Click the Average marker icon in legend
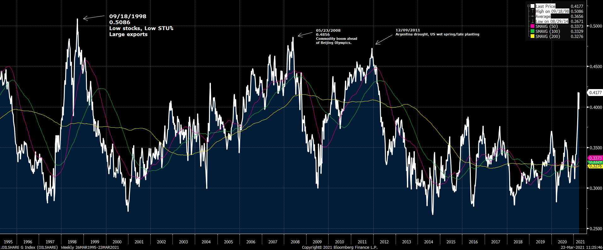This screenshot has height=250, width=603. [x=533, y=16]
